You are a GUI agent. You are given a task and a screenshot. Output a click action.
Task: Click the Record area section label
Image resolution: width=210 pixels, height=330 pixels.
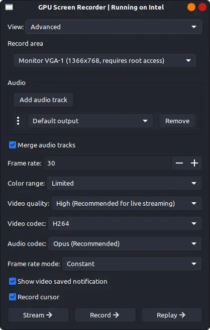[x=25, y=44]
